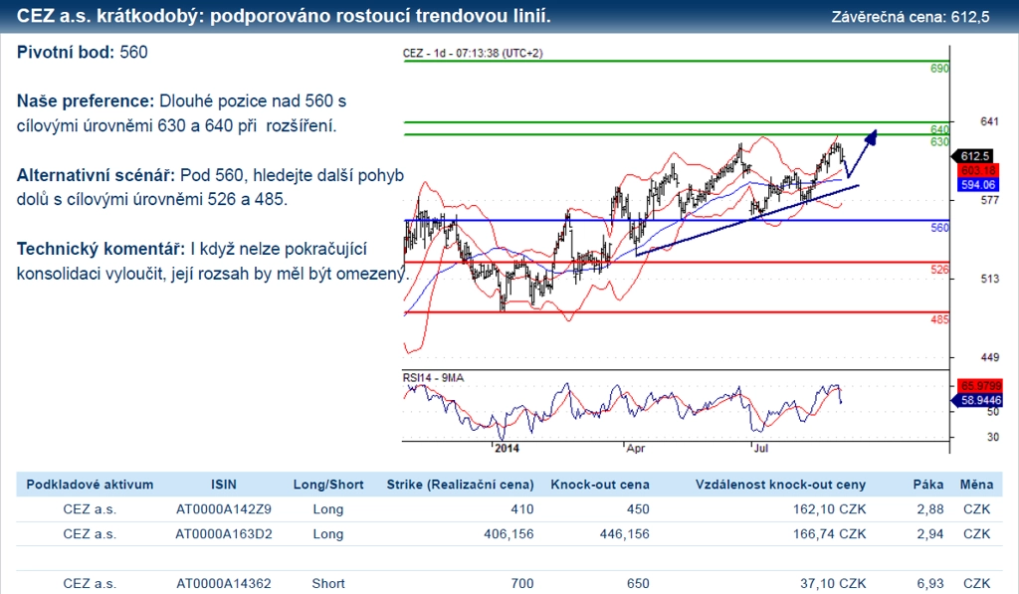Click the headline 'CEZ a.s. krátkodobý: podporováno rostoucí trendovou linií.'

(284, 16)
